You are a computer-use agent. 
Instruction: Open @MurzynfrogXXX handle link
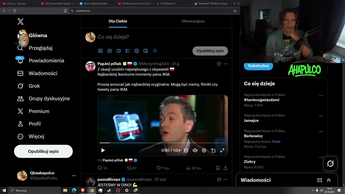[154, 64]
